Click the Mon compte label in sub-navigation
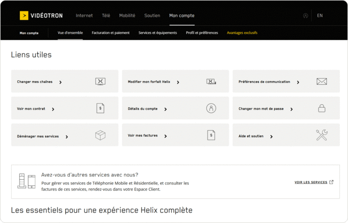This screenshot has width=348, height=223. click(29, 33)
